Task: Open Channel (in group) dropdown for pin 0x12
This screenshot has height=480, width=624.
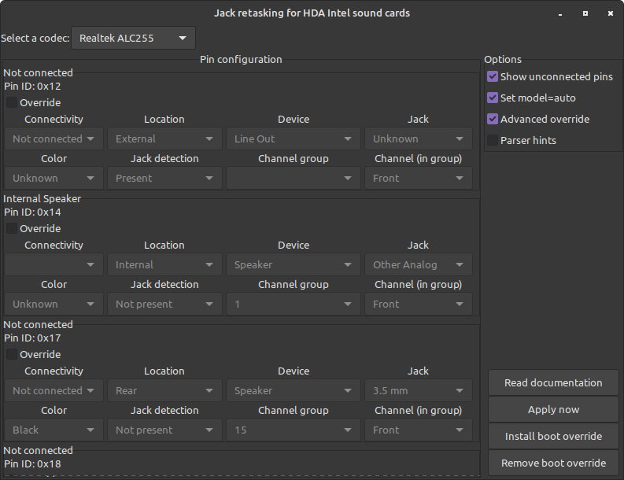Action: (419, 178)
